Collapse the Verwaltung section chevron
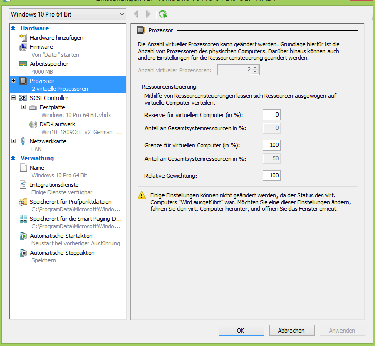Screen dimensions: 375x346 point(13,158)
